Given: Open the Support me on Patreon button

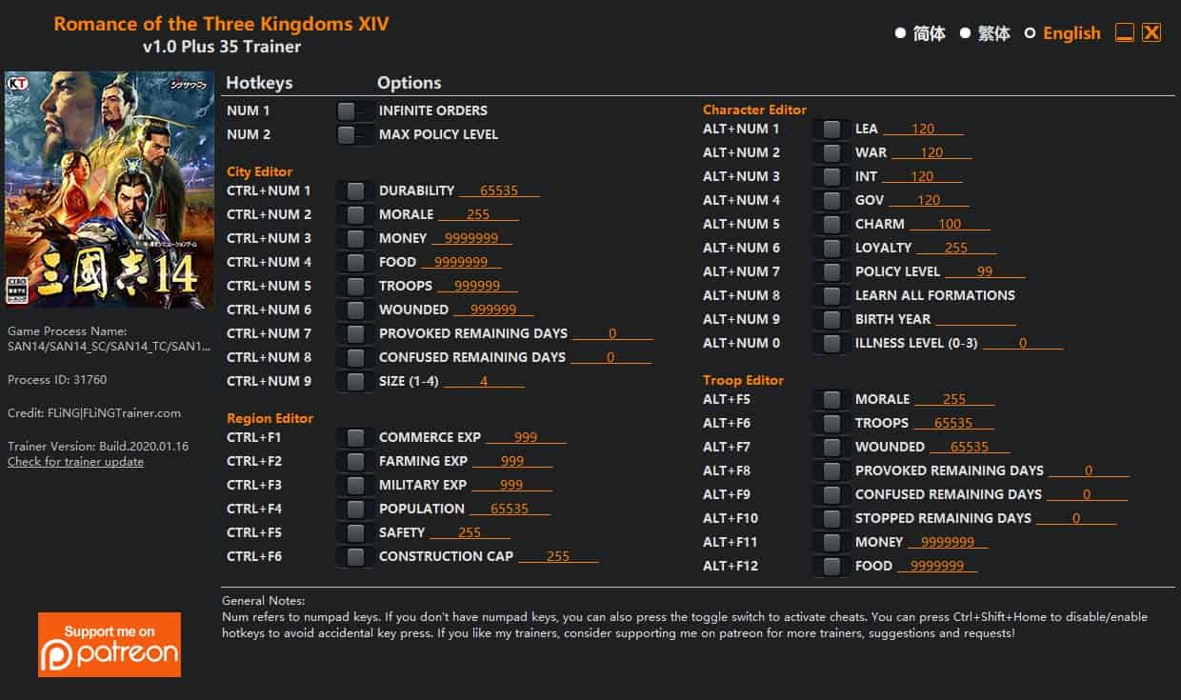Looking at the screenshot, I should (110, 645).
